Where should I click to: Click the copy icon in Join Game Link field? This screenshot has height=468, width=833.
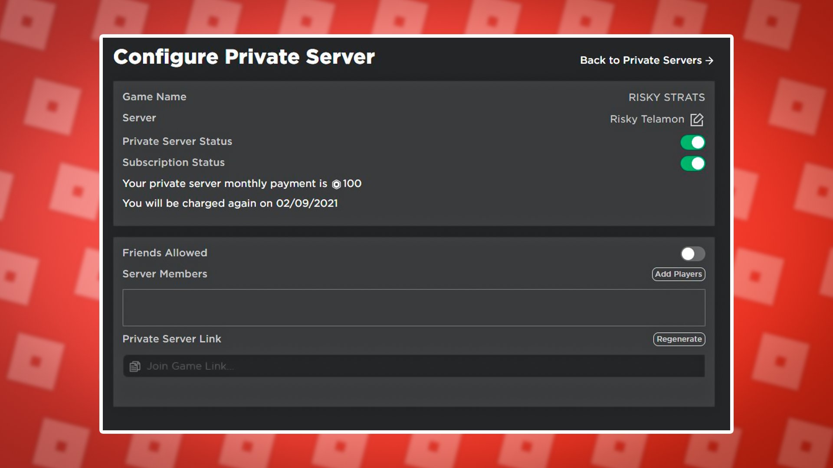tap(135, 367)
